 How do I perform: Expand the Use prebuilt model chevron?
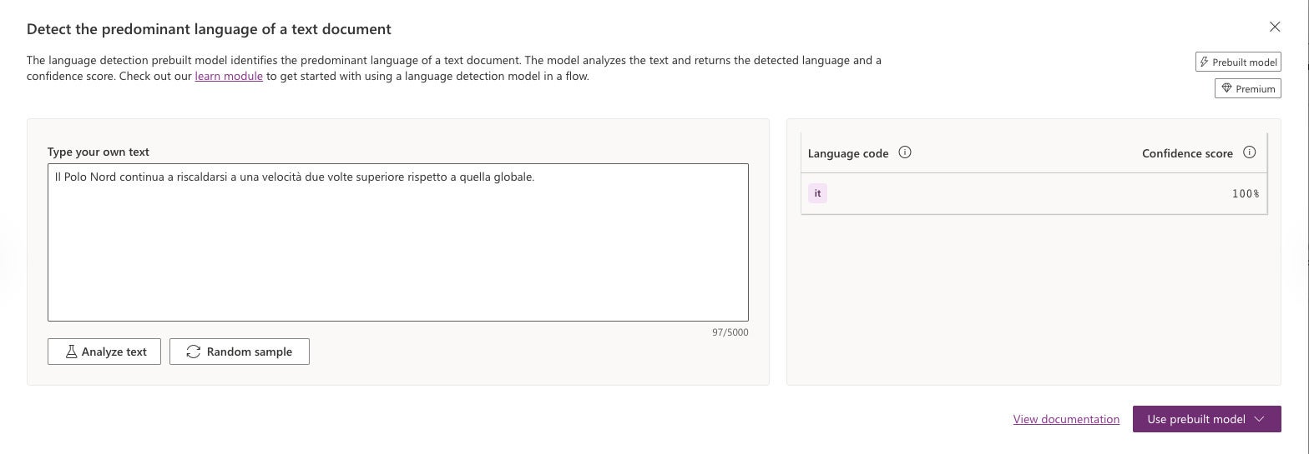pyautogui.click(x=1260, y=419)
